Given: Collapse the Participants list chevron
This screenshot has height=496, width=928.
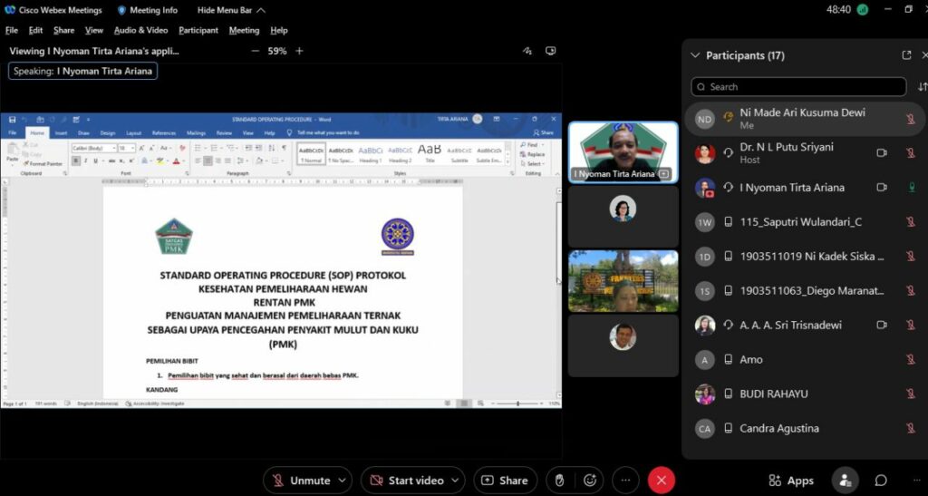Looking at the screenshot, I should 695,55.
